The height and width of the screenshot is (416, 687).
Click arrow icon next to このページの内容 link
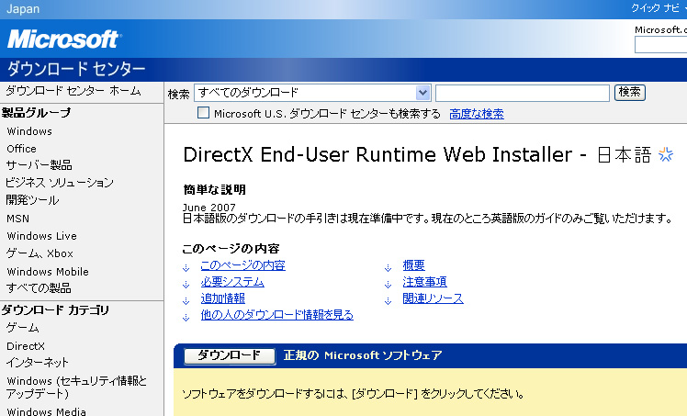point(186,267)
